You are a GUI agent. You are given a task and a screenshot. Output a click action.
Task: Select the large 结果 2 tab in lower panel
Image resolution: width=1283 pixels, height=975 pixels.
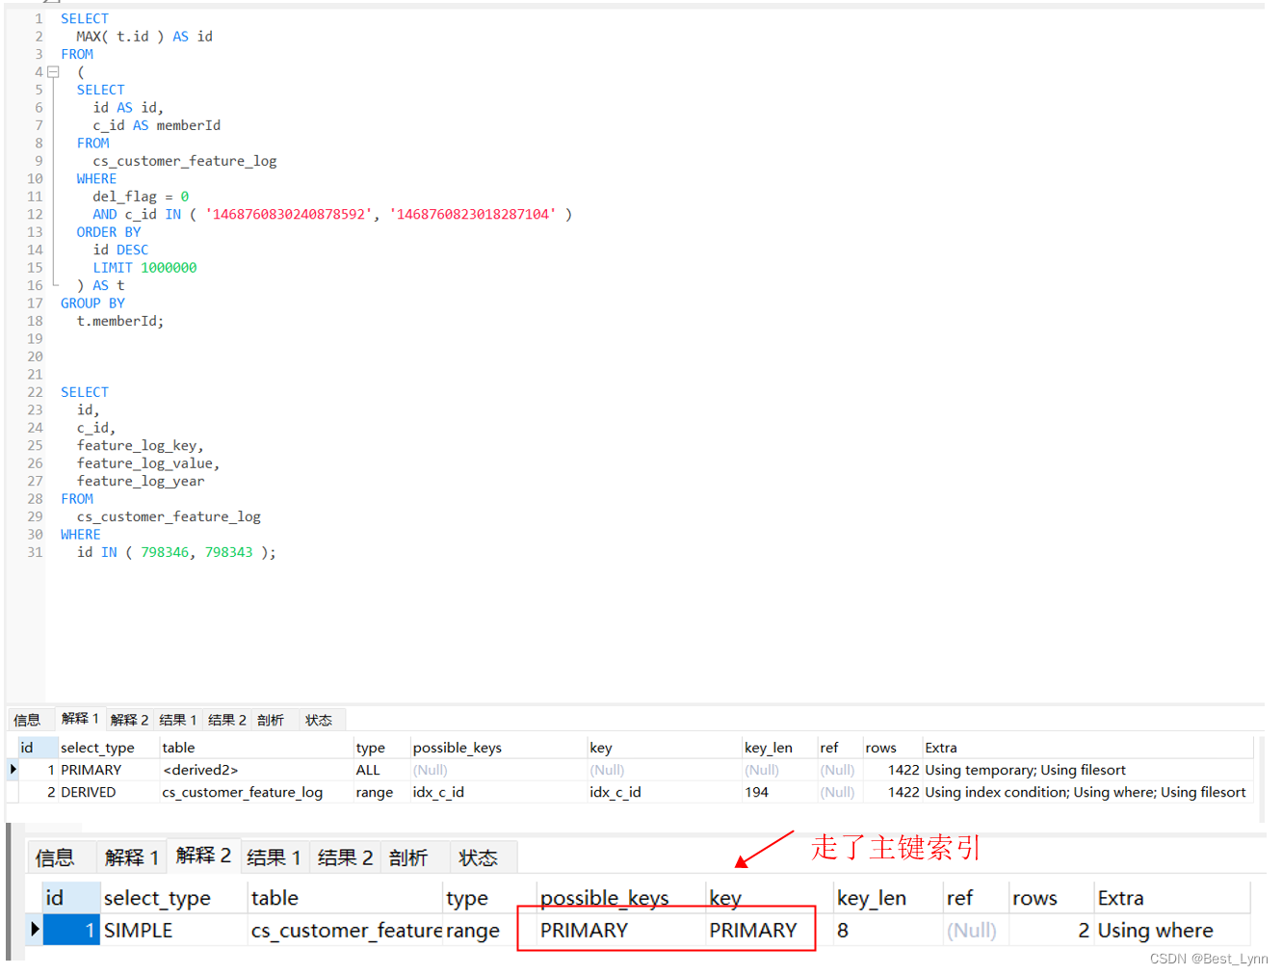(345, 857)
